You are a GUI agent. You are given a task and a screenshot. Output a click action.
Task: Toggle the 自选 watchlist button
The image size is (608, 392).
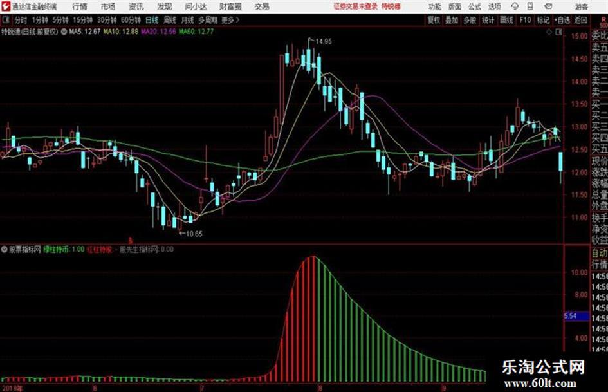[x=562, y=20]
